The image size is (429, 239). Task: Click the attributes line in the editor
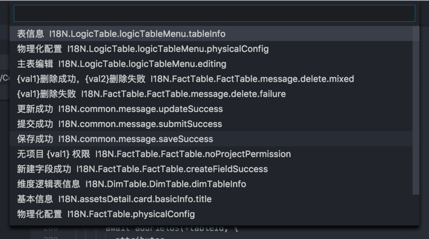tap(139, 237)
